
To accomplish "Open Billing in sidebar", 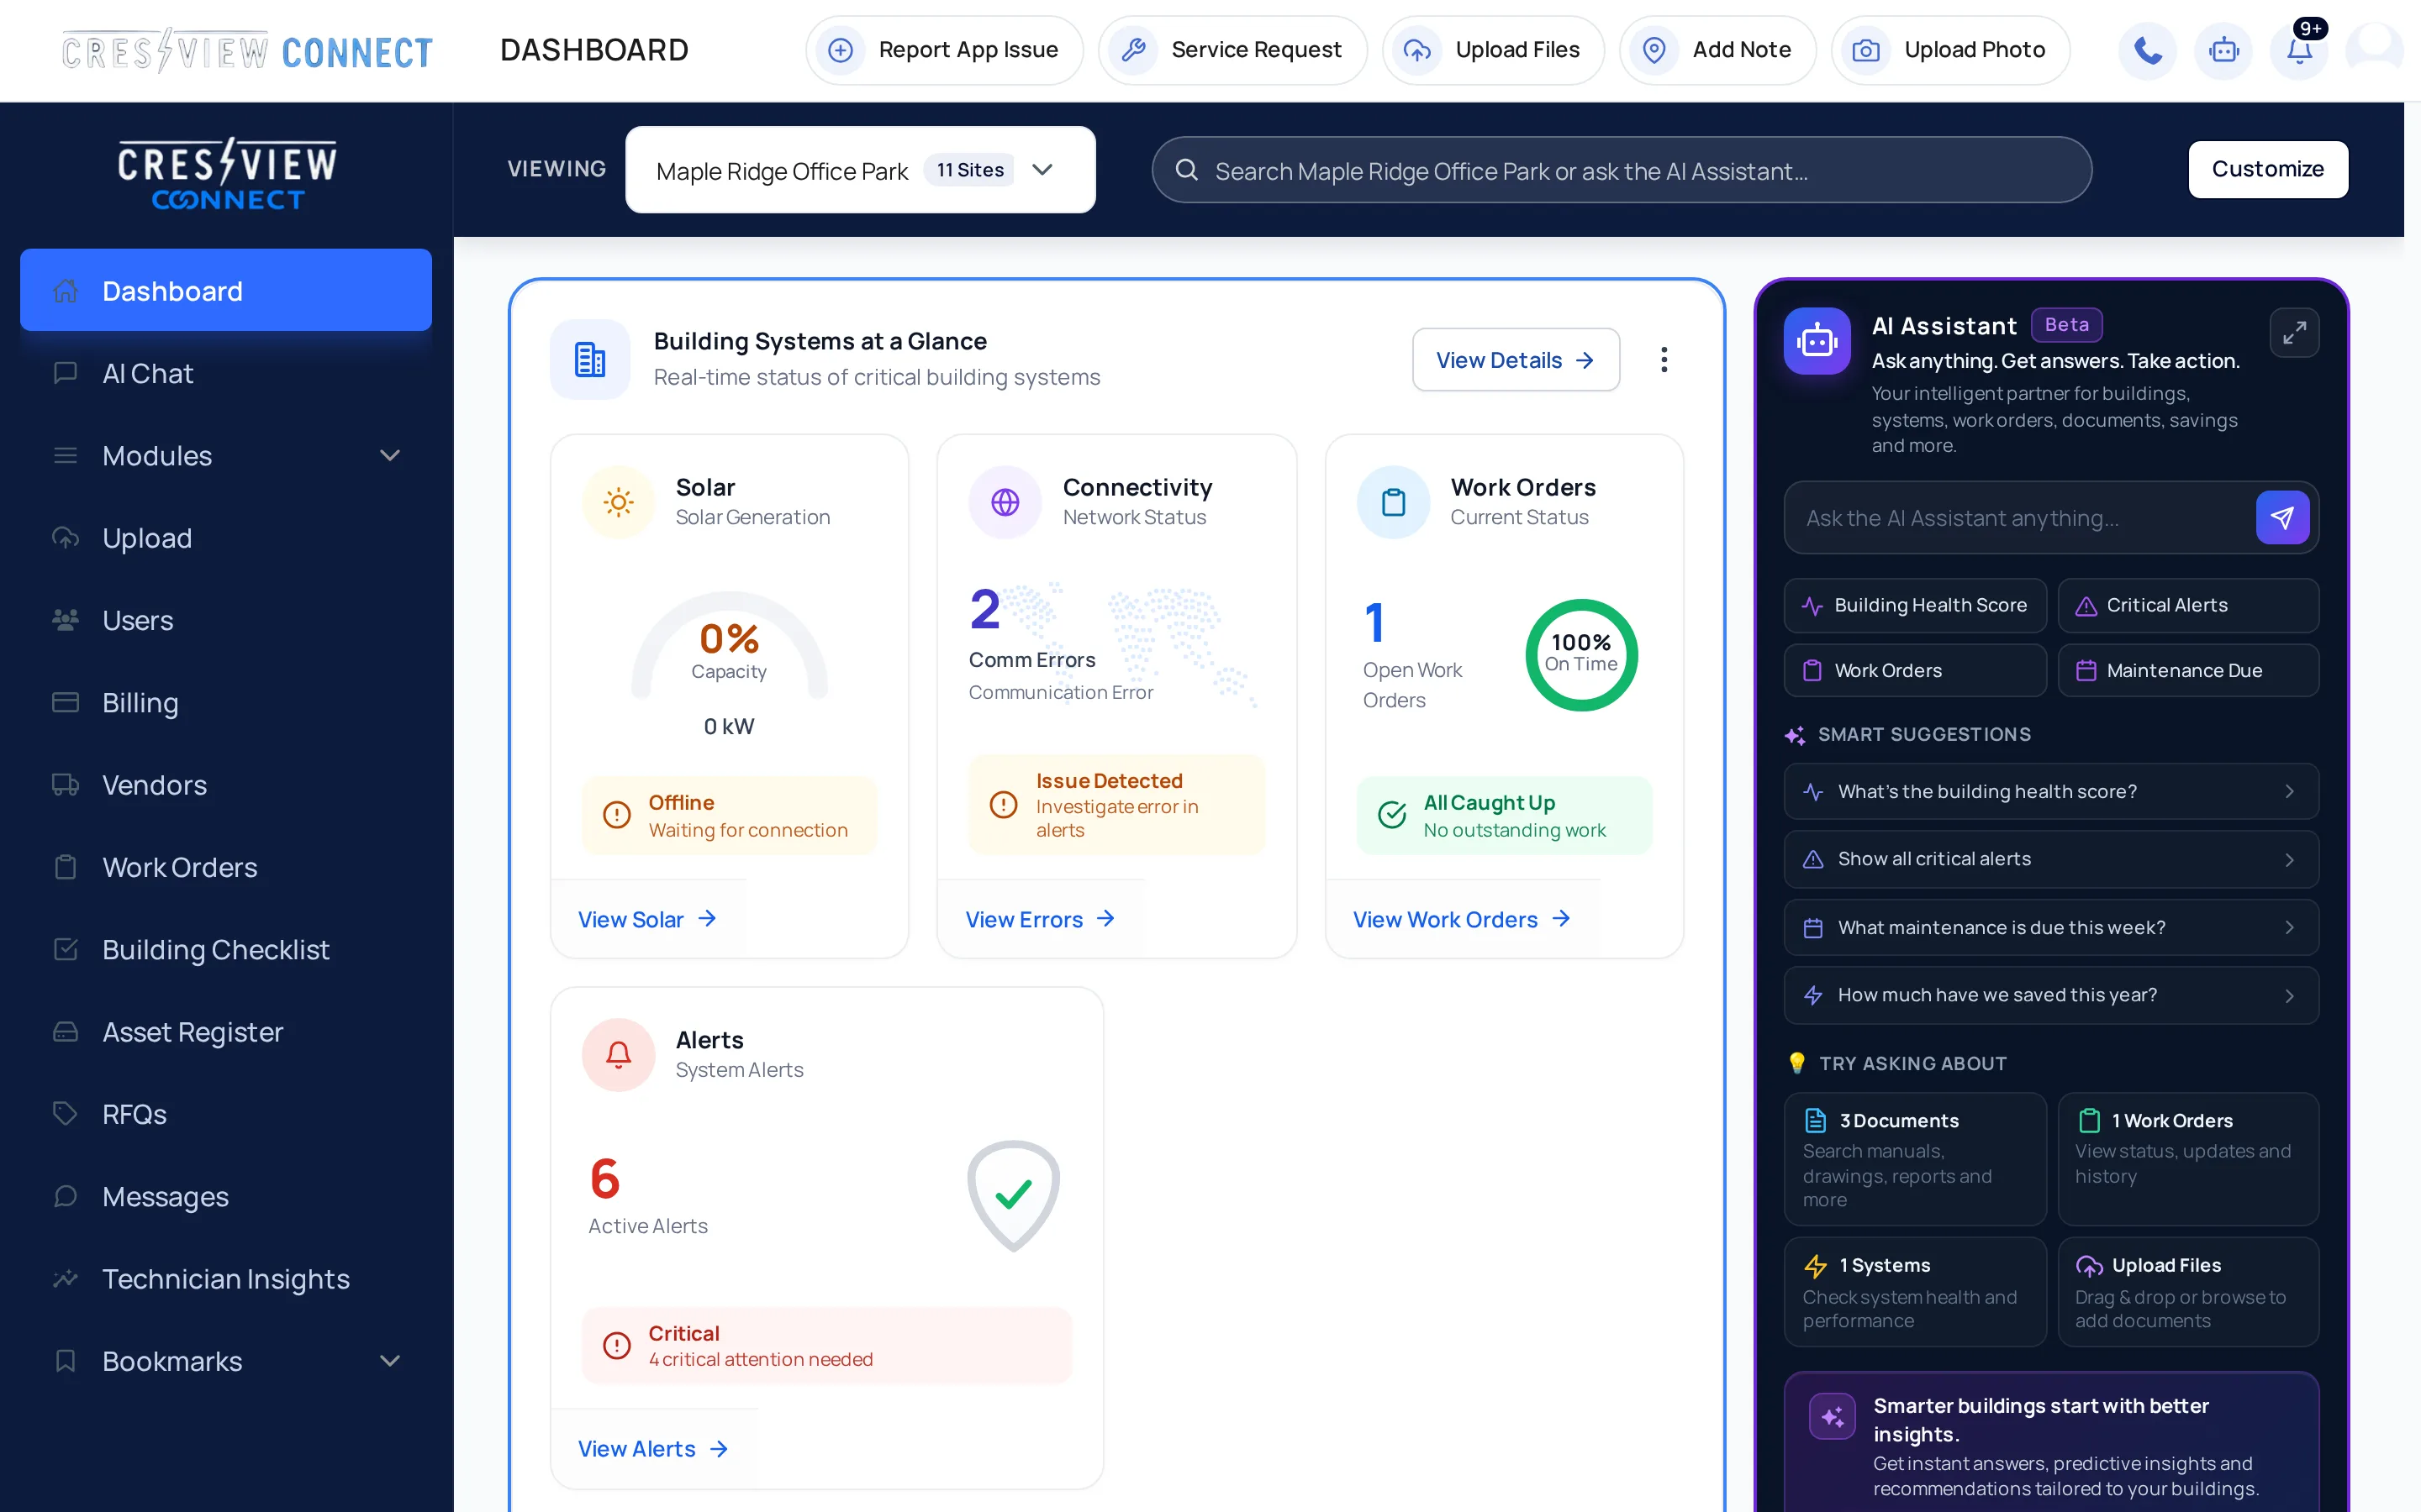I will (226, 703).
